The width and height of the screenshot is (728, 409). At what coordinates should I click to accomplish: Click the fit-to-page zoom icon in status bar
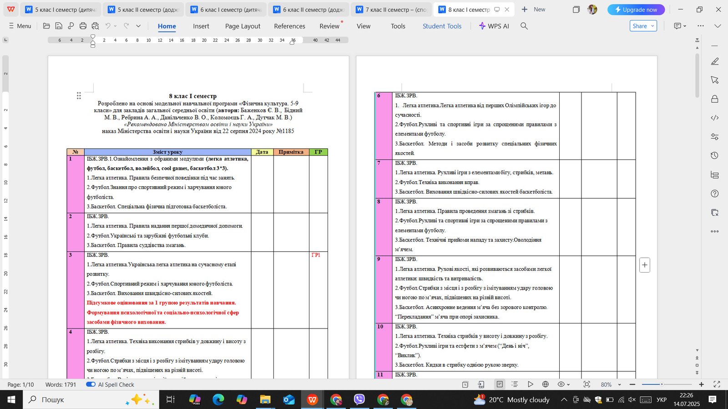587,384
